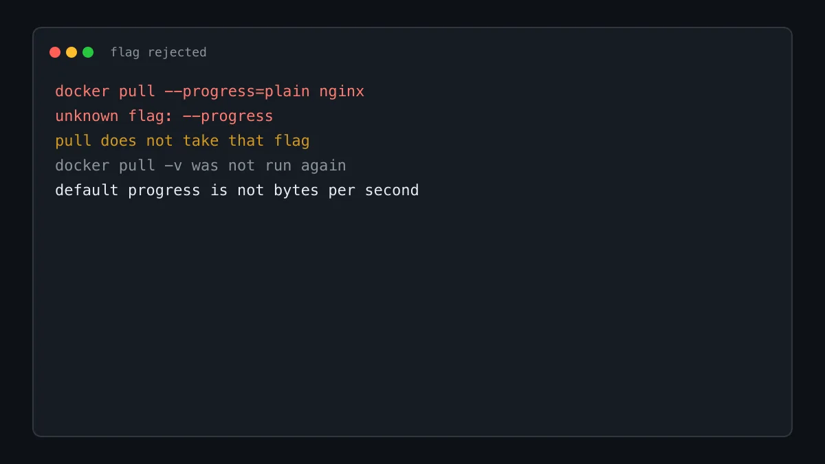
Task: Click the word "second" in the white line
Action: click(x=392, y=190)
